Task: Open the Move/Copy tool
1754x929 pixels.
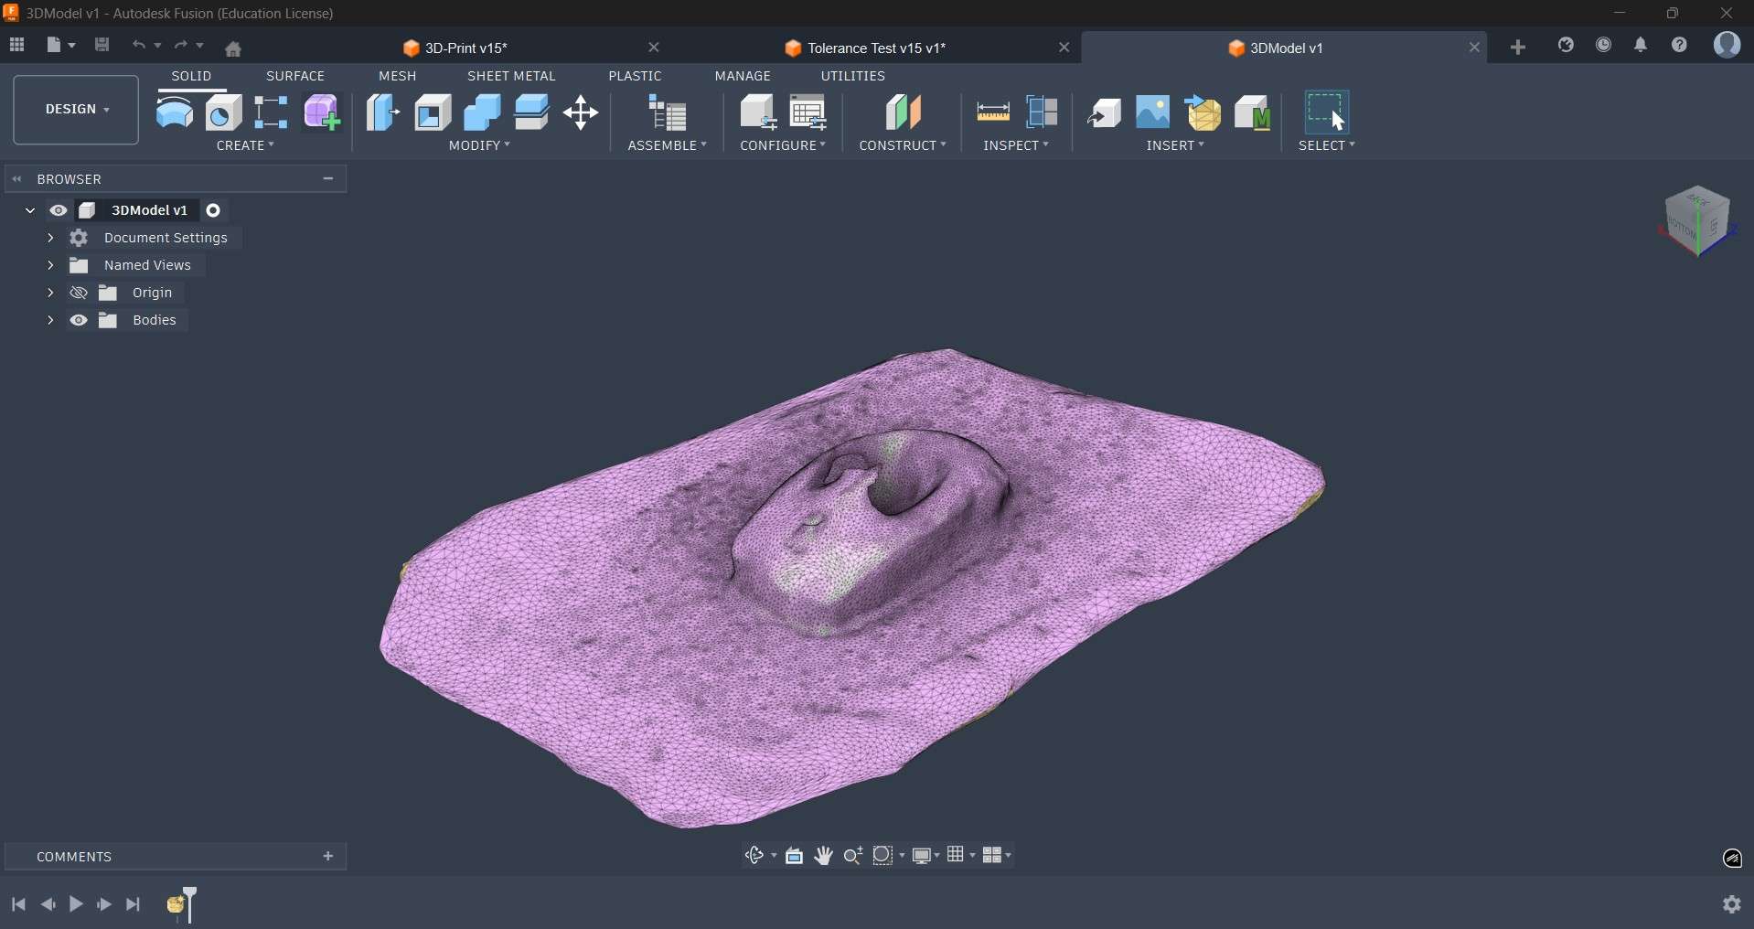Action: (581, 112)
